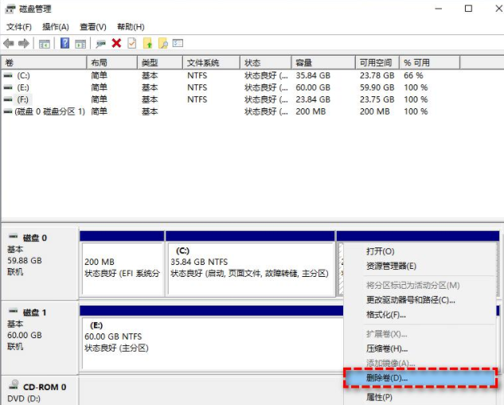Sort by the 可用空间 column header
Screen dimensions: 504x405
coord(377,63)
